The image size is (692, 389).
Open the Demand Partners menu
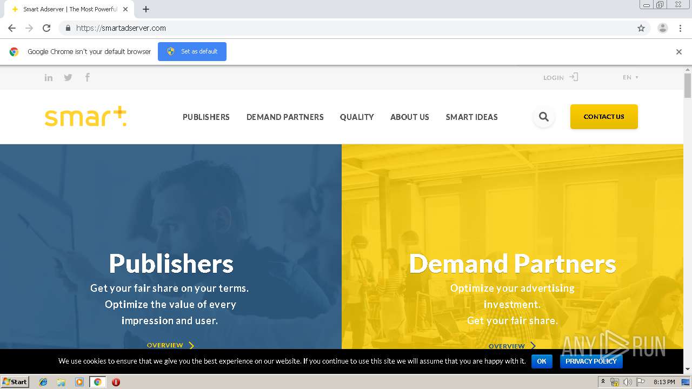click(x=285, y=117)
